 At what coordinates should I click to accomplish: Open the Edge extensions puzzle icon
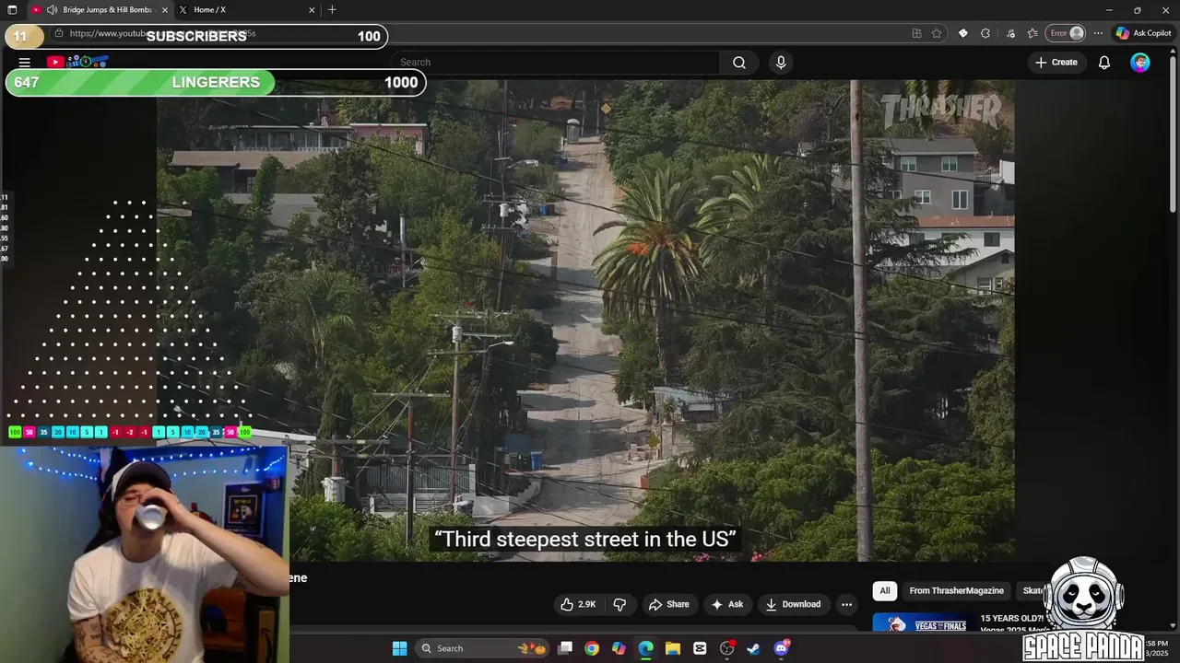point(985,33)
